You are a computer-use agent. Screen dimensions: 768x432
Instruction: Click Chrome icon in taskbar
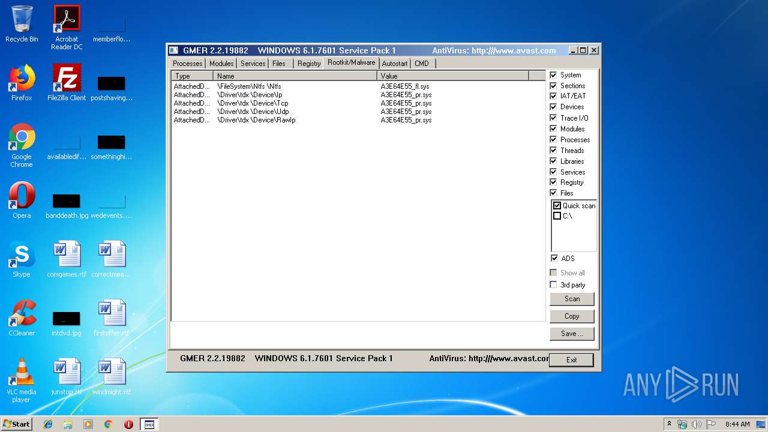(x=109, y=424)
